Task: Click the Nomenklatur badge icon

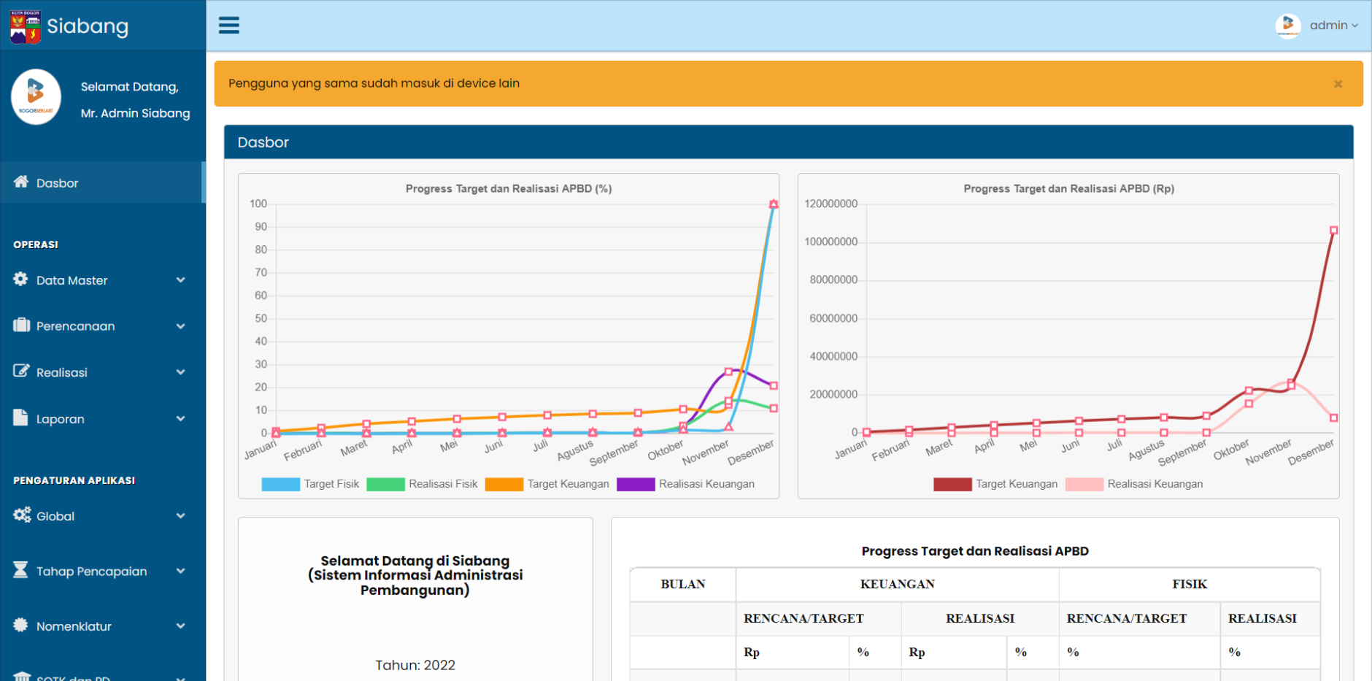Action: (20, 625)
